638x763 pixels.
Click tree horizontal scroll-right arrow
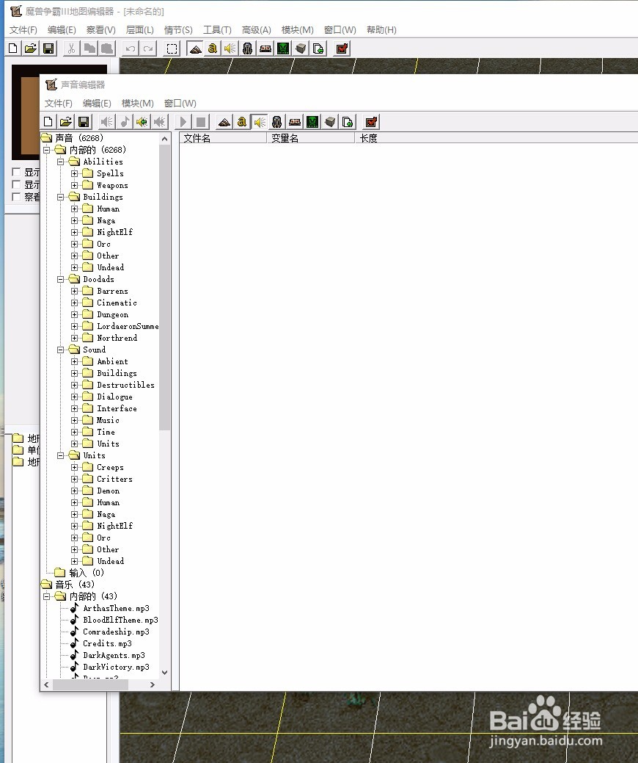click(153, 684)
